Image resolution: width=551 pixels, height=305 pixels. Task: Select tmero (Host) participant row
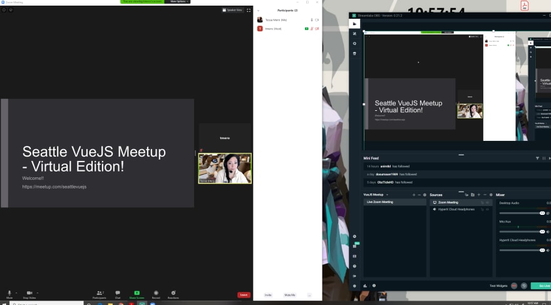point(288,29)
